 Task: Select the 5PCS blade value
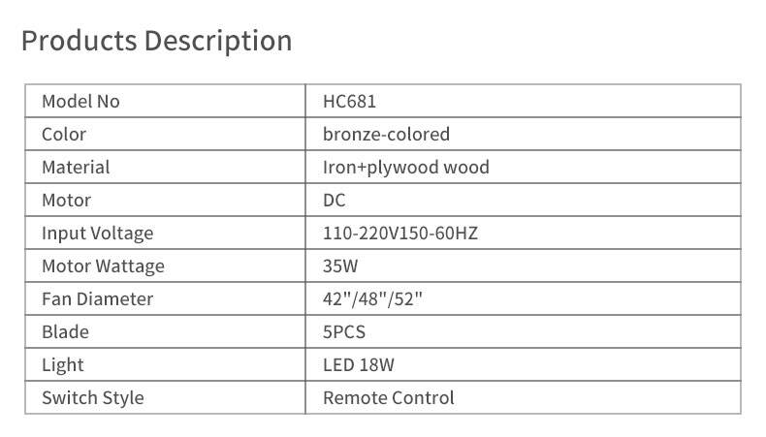tap(343, 332)
